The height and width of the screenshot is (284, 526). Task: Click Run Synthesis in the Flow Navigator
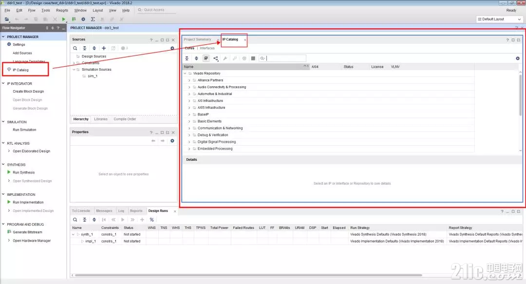(23, 172)
